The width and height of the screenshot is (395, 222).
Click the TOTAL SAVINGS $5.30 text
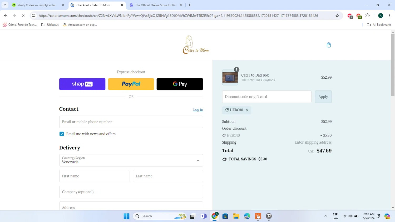pyautogui.click(x=248, y=159)
